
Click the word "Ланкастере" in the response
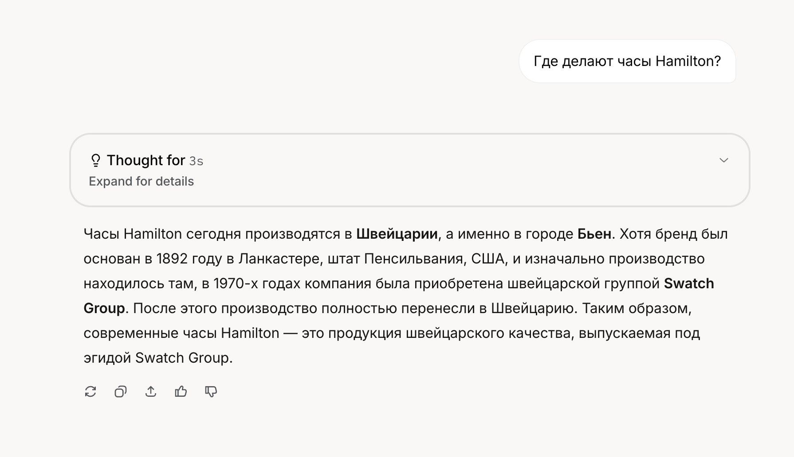pos(279,259)
